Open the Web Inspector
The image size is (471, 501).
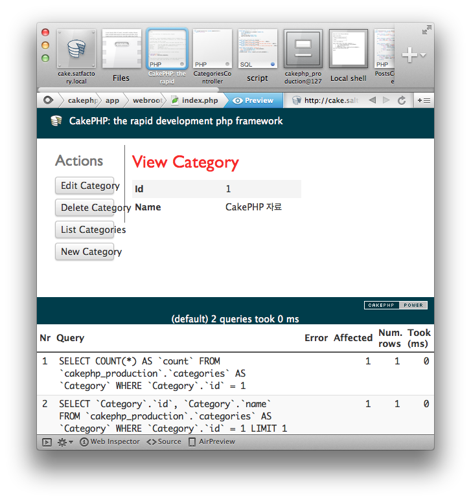[x=110, y=441]
